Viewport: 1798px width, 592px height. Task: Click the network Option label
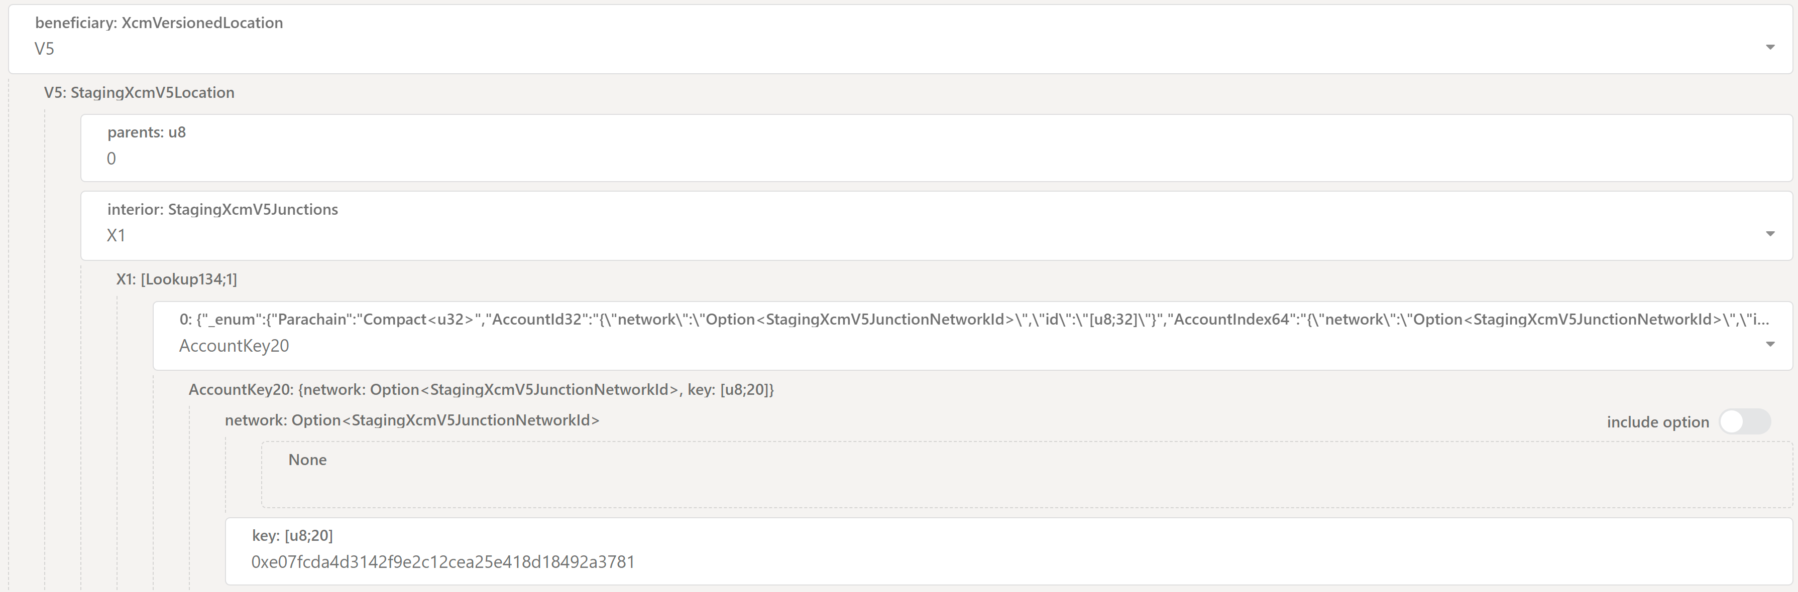pyautogui.click(x=412, y=420)
